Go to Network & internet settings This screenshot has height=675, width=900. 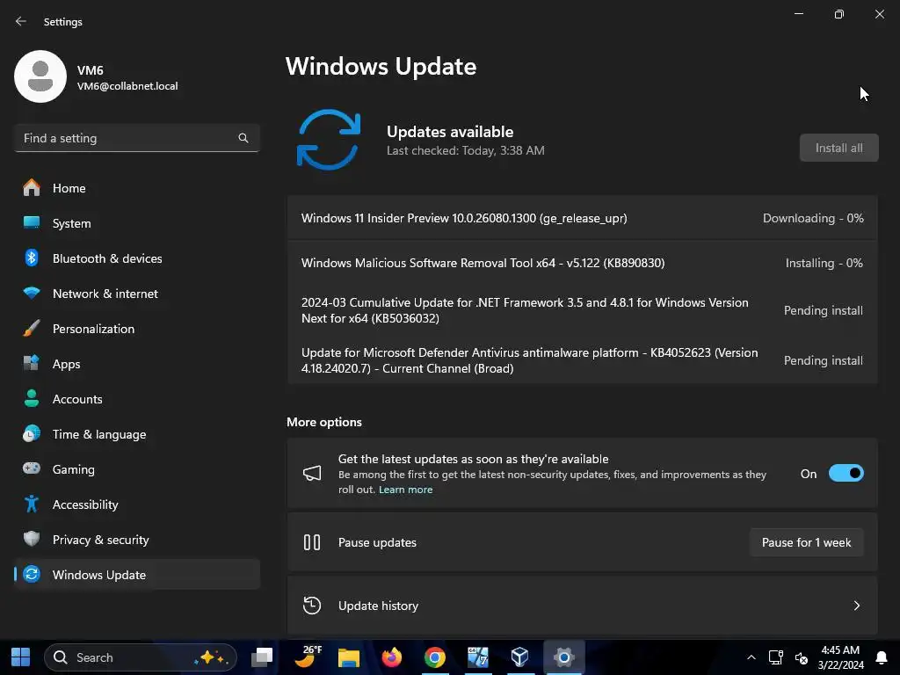[x=136, y=294]
